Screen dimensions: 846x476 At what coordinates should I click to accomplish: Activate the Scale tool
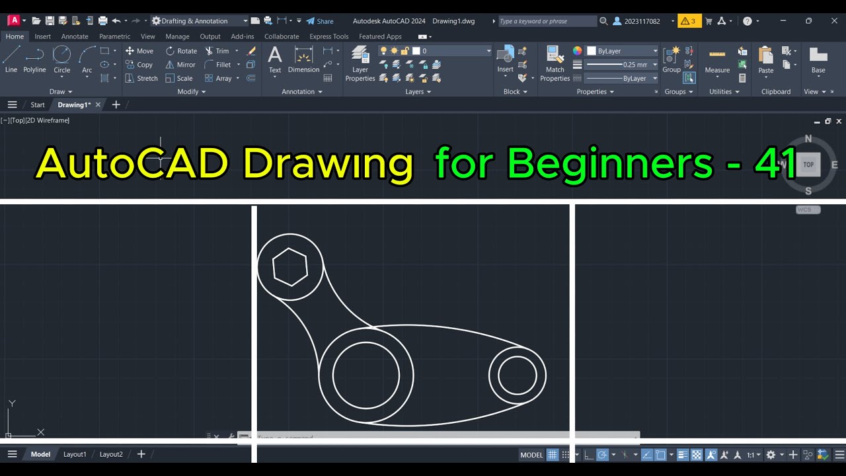[x=179, y=78]
